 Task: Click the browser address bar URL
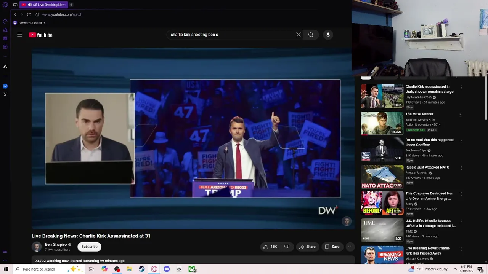point(62,14)
